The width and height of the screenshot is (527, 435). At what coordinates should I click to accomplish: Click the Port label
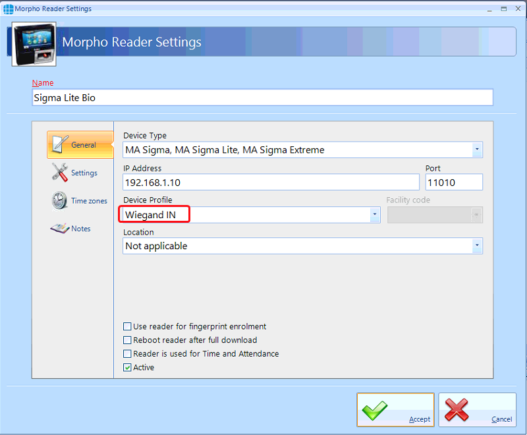point(433,168)
